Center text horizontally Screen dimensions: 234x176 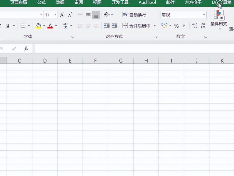88,26
